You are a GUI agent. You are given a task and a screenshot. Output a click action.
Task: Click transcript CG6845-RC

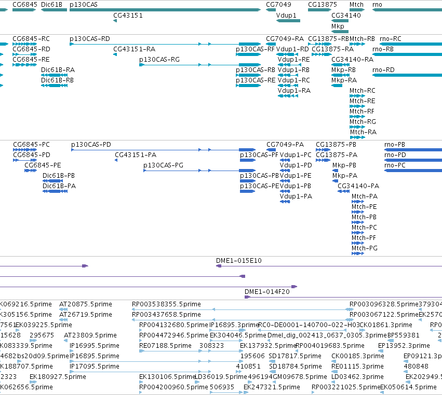[x=24, y=44]
